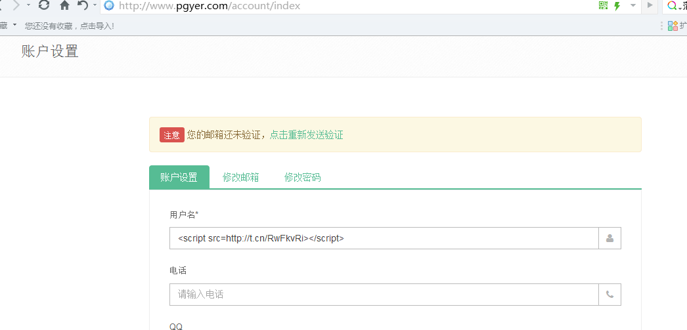Click '您还没有收藏，点击导入!' import link
The image size is (687, 330).
70,26
